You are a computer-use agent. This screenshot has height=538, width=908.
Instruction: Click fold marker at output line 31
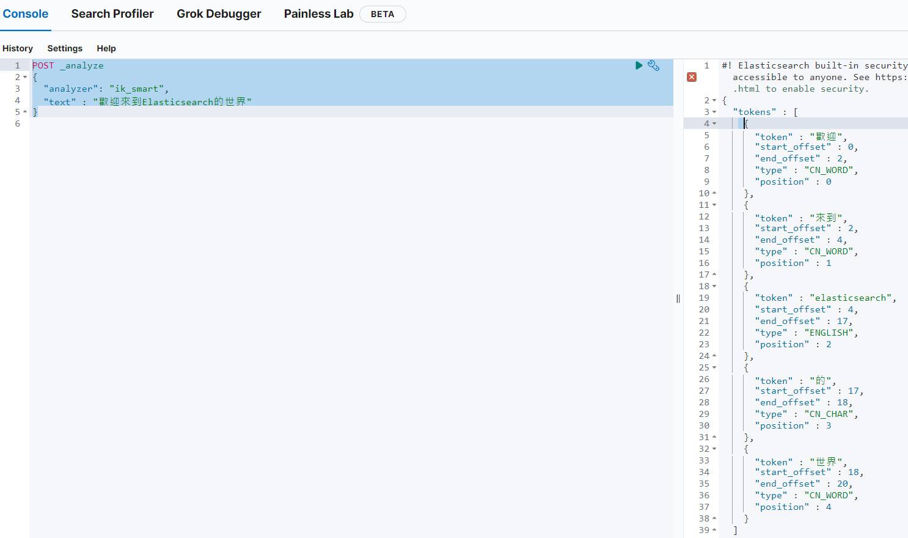tap(714, 438)
